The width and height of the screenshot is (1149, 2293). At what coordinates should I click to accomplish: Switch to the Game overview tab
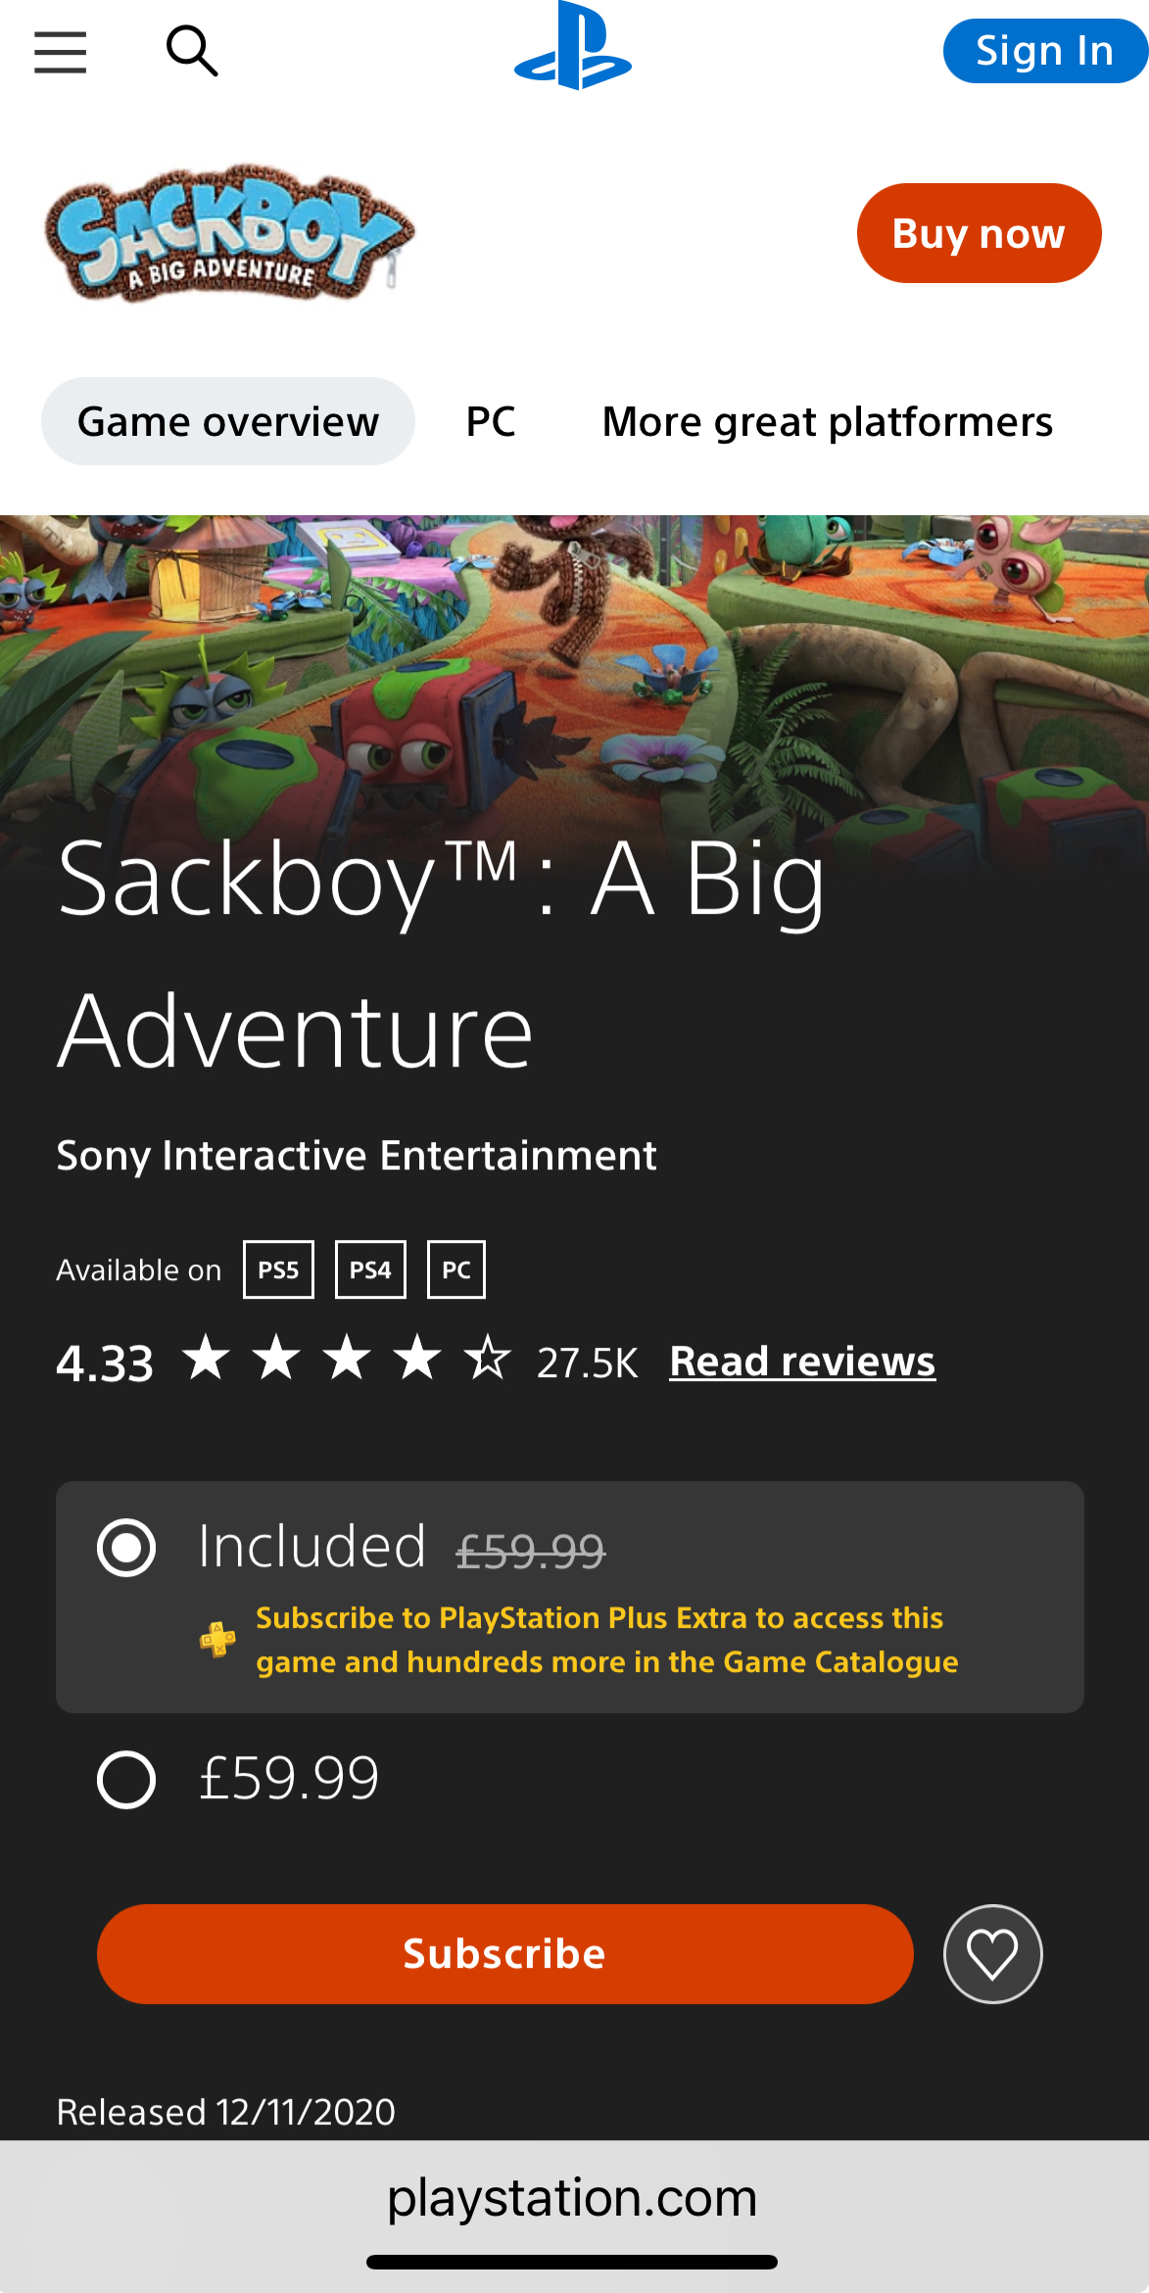pyautogui.click(x=228, y=421)
